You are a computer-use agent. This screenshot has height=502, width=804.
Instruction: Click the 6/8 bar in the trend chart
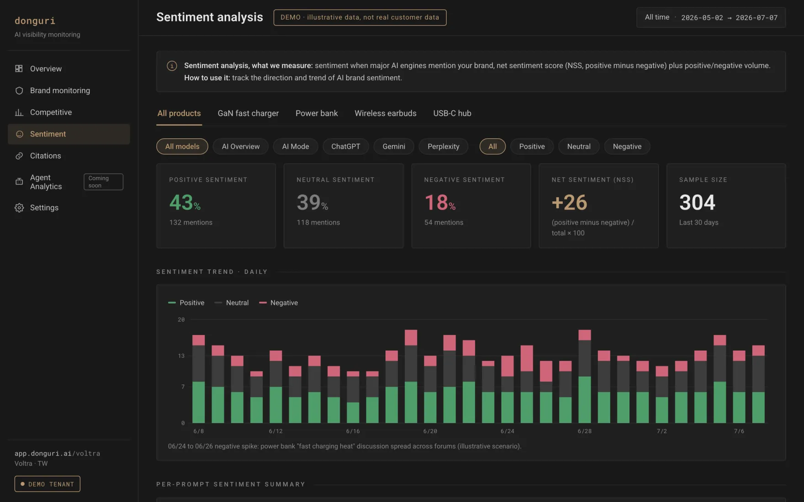click(x=199, y=379)
